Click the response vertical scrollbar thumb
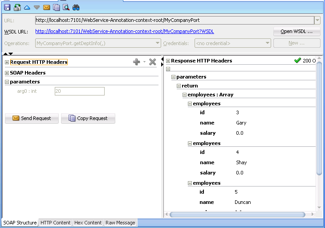The width and height of the screenshot is (325, 228). tap(319, 118)
